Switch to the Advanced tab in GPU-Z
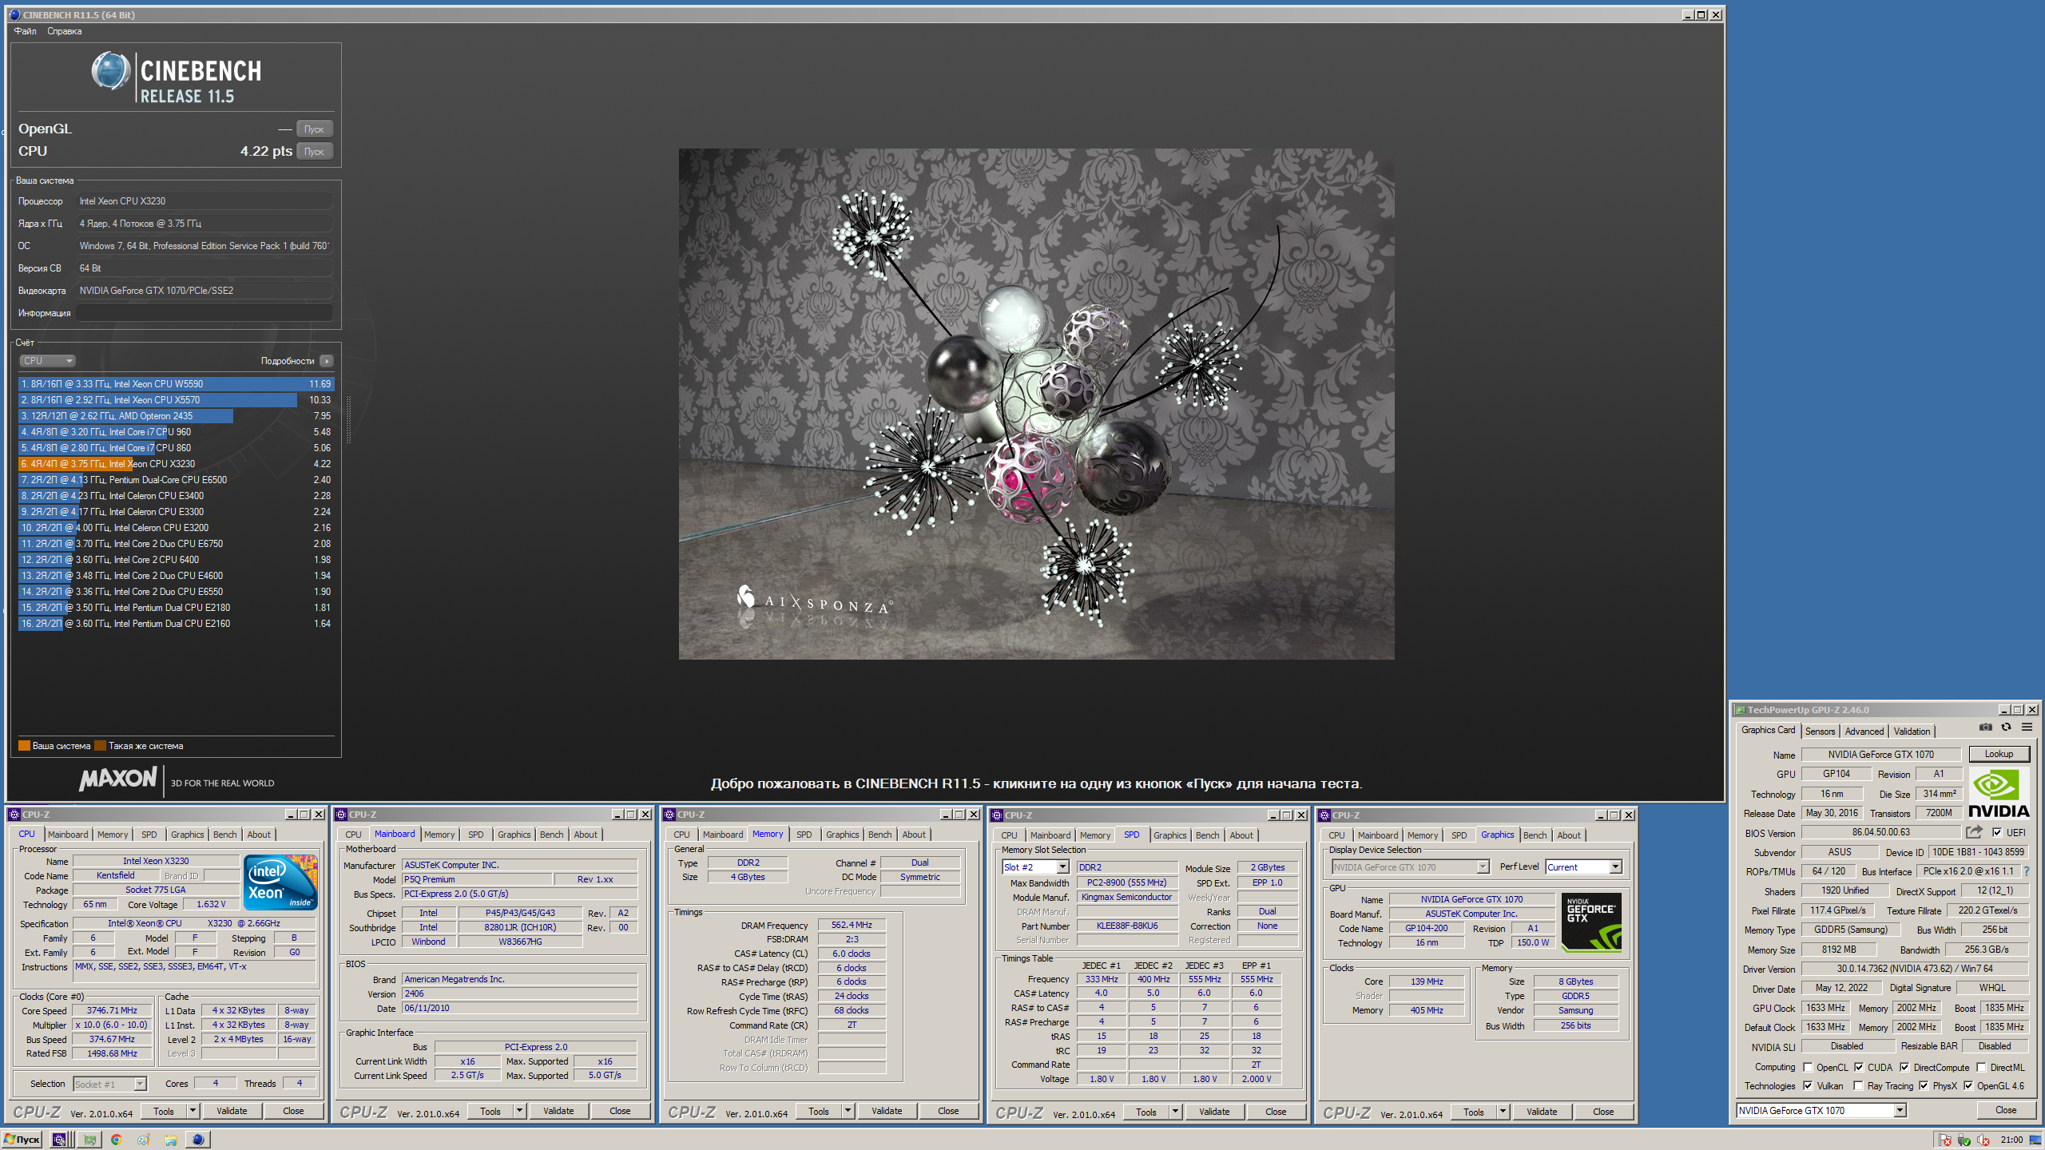Viewport: 2045px width, 1150px height. 1864,731
